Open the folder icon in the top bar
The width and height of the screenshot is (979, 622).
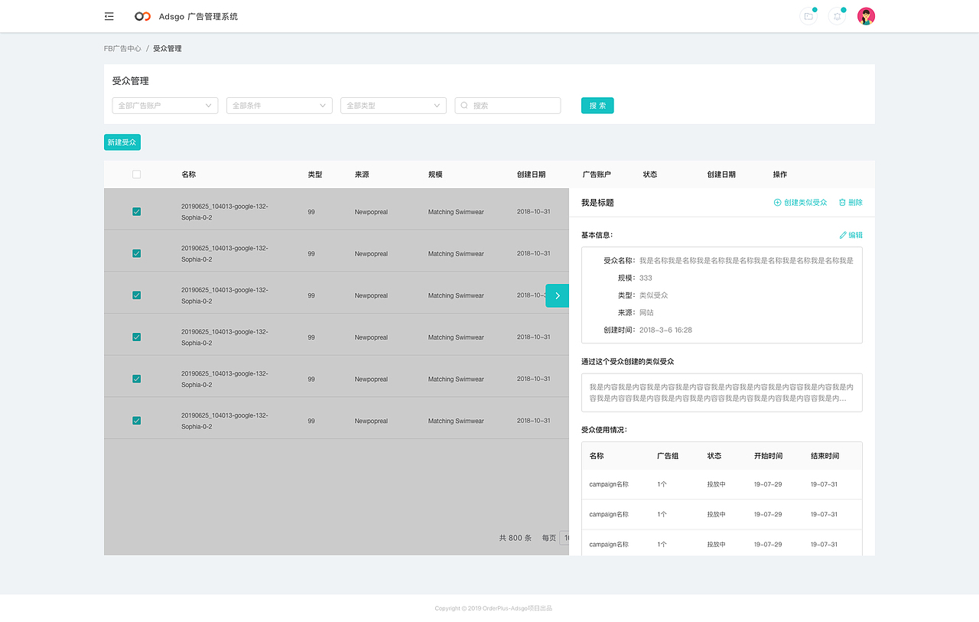pos(808,16)
